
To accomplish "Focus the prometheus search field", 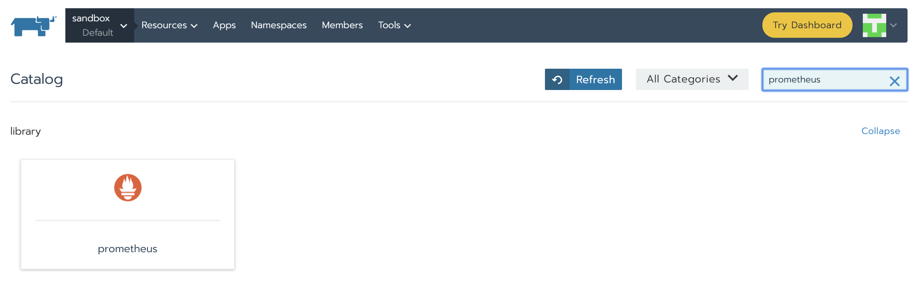I will tap(823, 79).
